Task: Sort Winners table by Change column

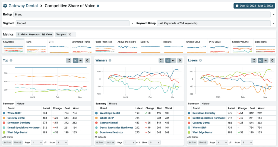Action: (x=150, y=108)
